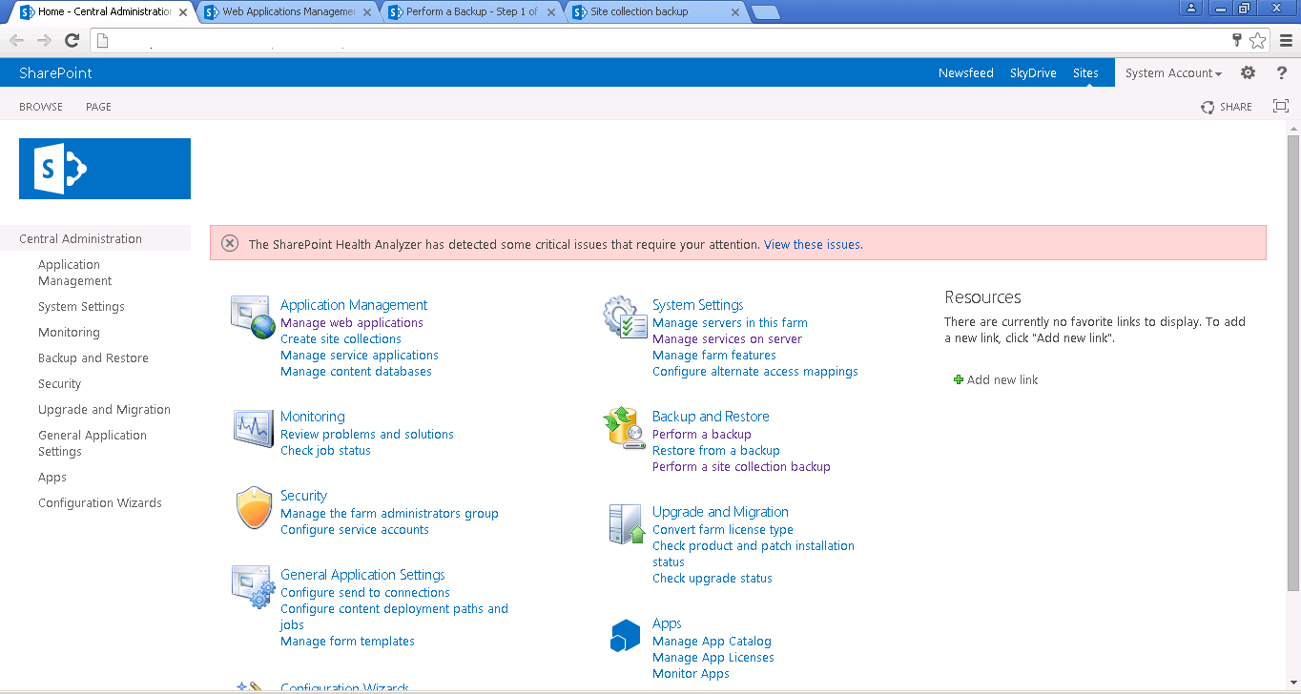Open Convert farm license type link
Viewport: 1301px width, 694px height.
[x=723, y=529]
